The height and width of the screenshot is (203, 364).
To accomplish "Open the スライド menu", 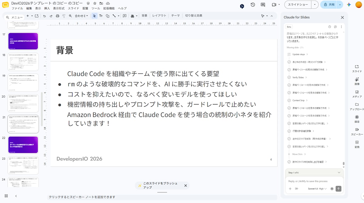I will (74, 8).
